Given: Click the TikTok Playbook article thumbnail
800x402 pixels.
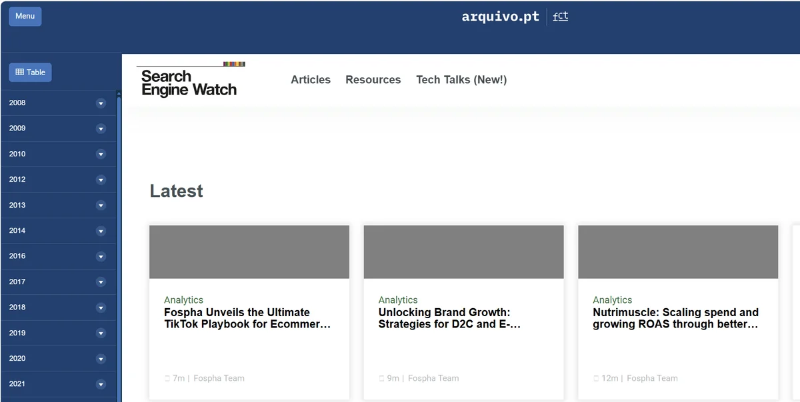Looking at the screenshot, I should (249, 252).
